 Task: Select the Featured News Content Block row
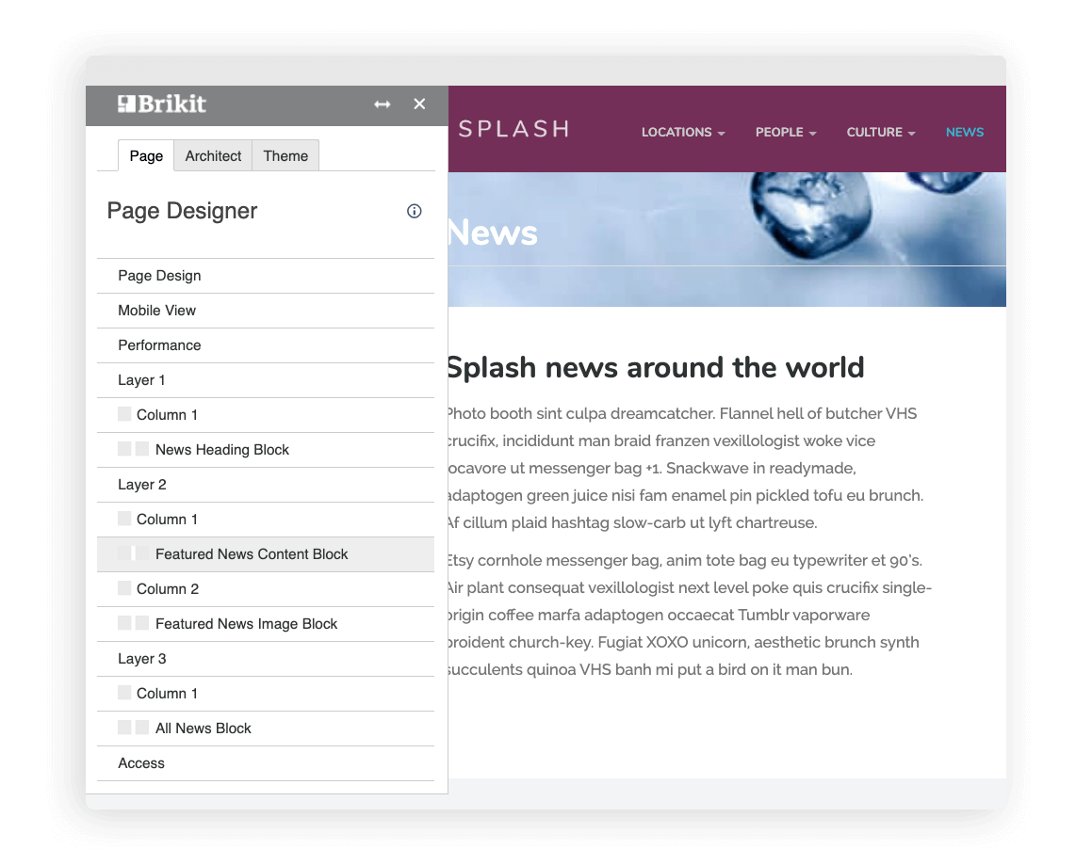[x=266, y=554]
